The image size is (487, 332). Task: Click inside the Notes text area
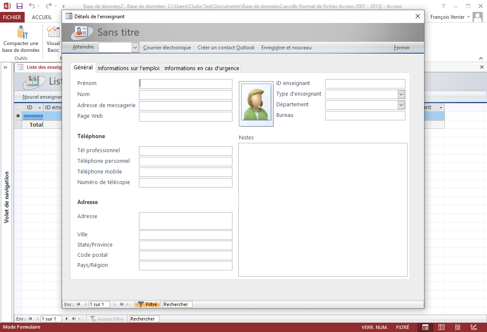[x=323, y=209]
